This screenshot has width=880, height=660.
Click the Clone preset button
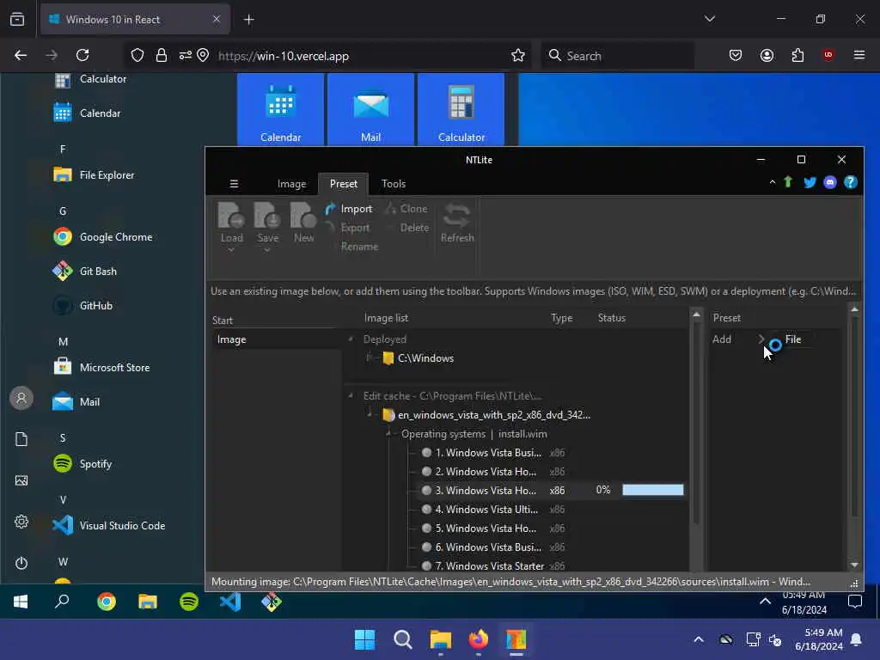[x=406, y=209]
